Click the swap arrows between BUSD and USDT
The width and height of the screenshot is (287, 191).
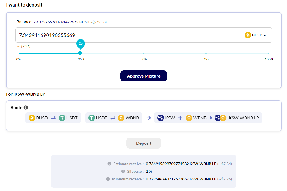(x=53, y=118)
